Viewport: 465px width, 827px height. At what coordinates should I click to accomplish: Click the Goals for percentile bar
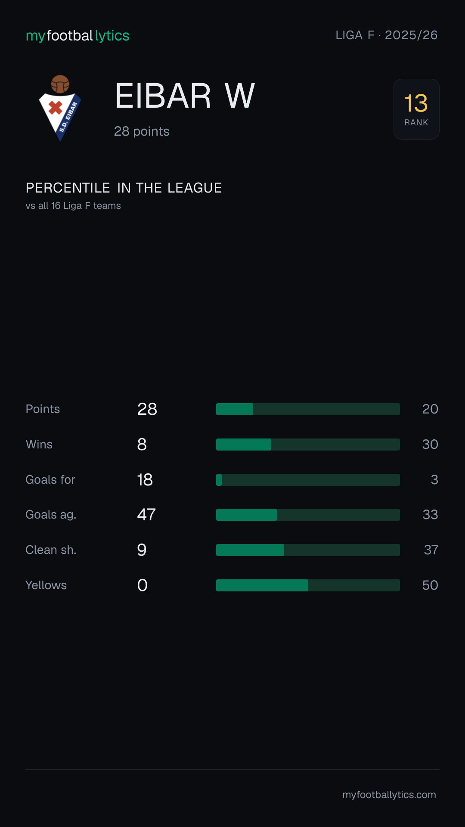coord(308,480)
